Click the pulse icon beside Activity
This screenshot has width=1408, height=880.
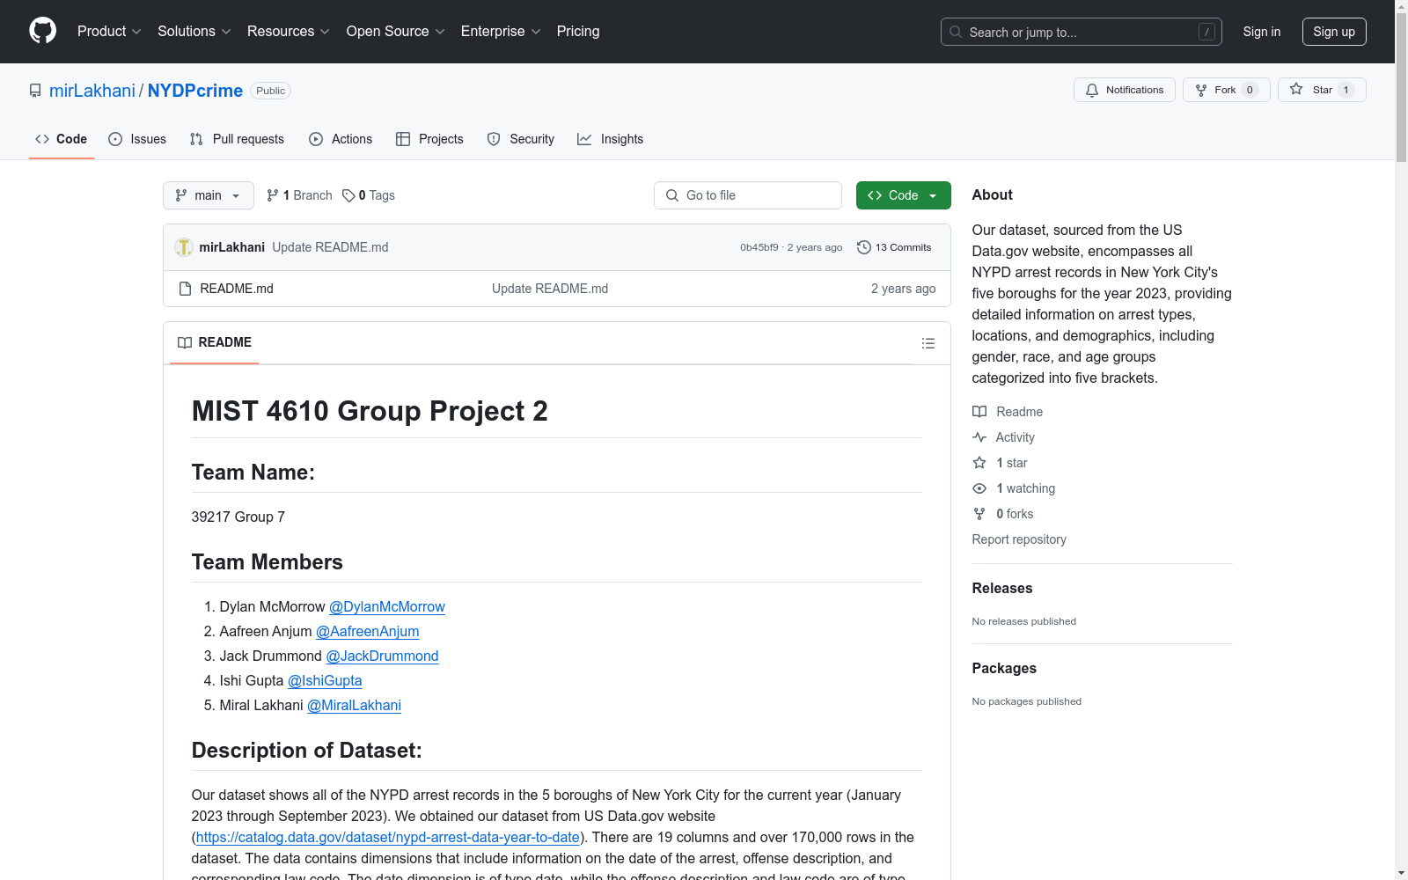[979, 437]
